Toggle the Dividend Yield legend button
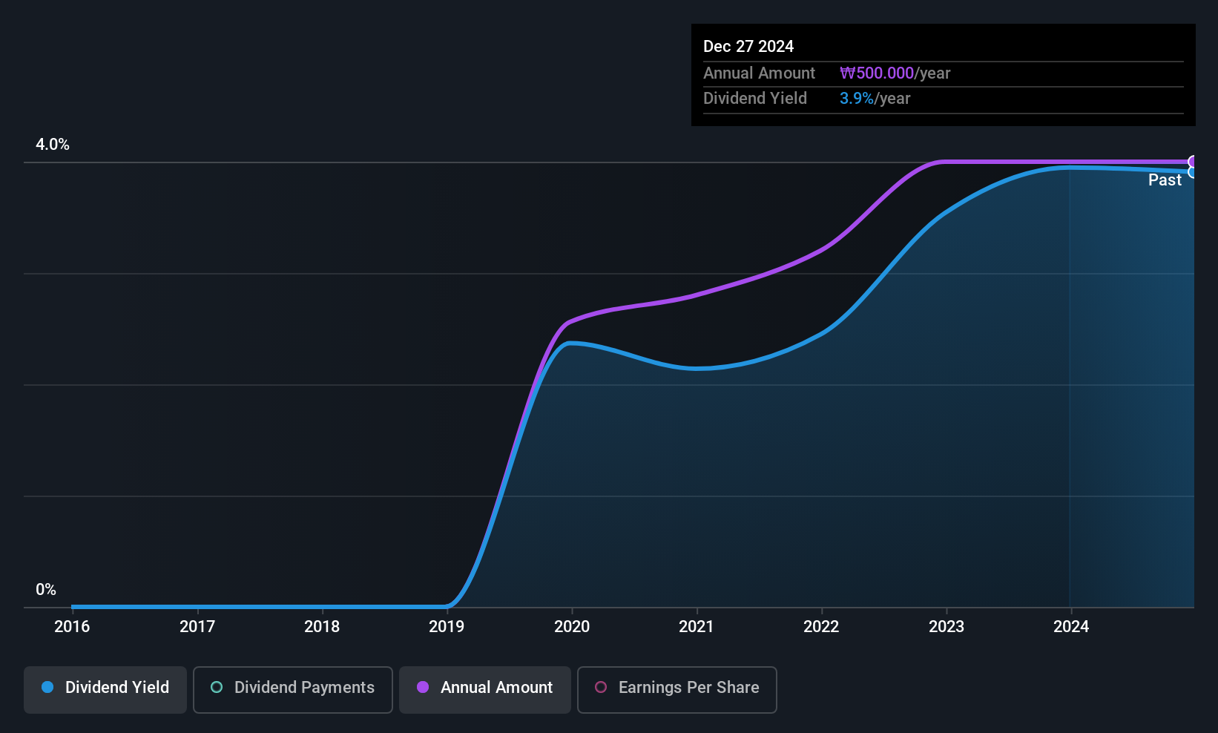Screen dimensions: 1218x733 point(105,689)
